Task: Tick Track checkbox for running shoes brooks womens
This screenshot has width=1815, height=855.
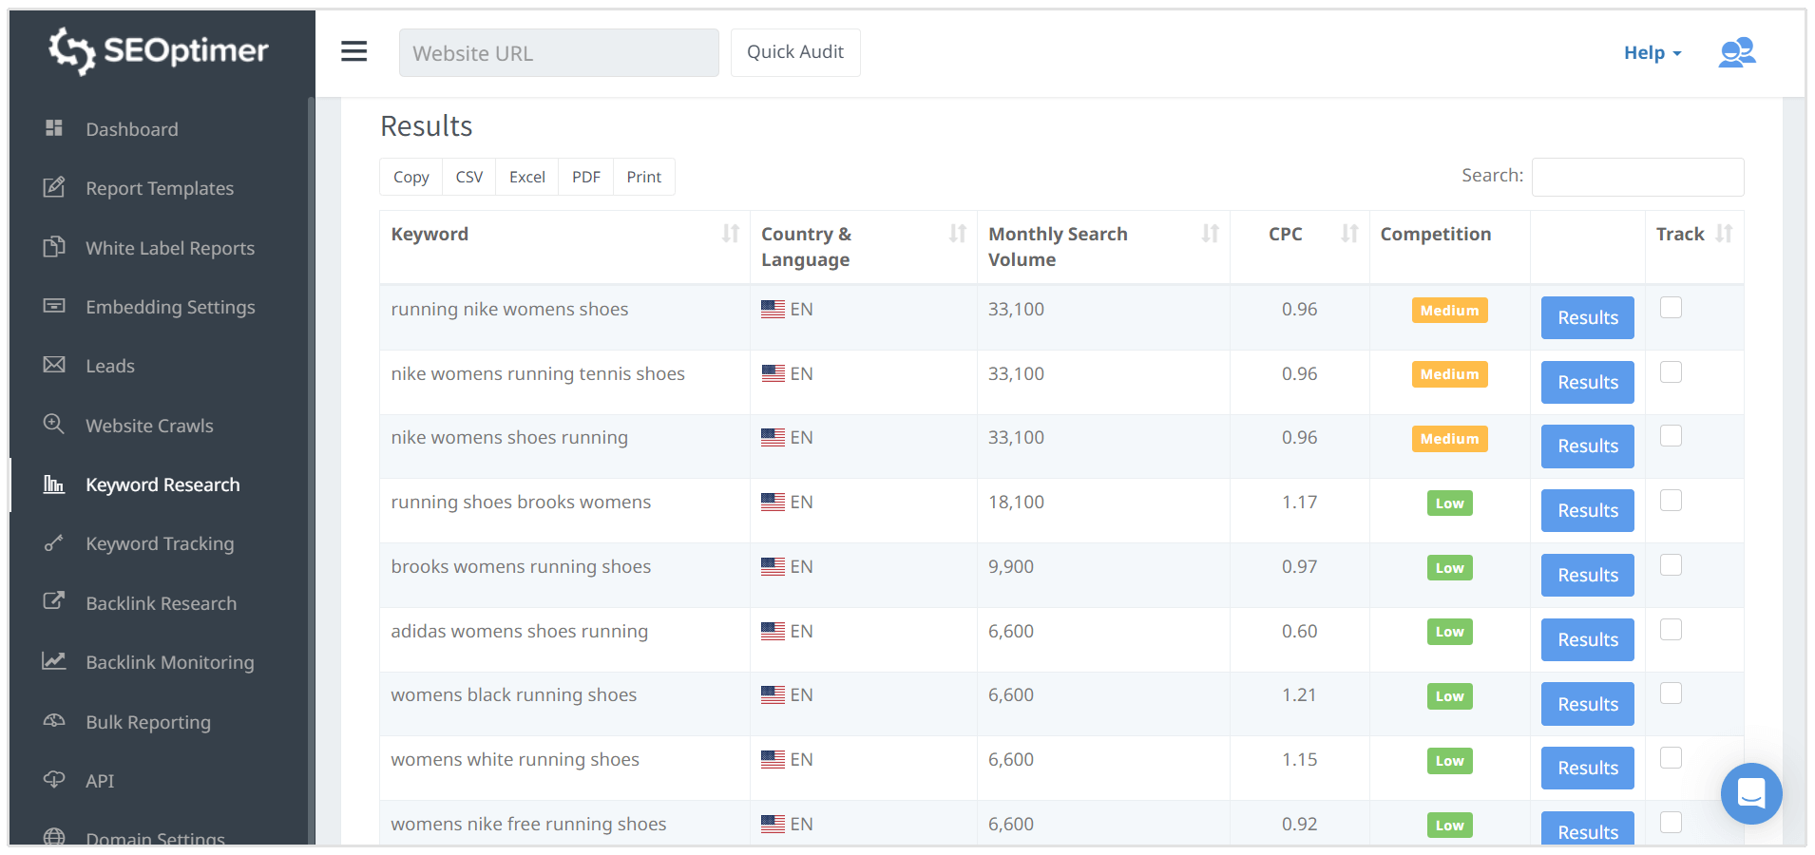Action: point(1671,501)
